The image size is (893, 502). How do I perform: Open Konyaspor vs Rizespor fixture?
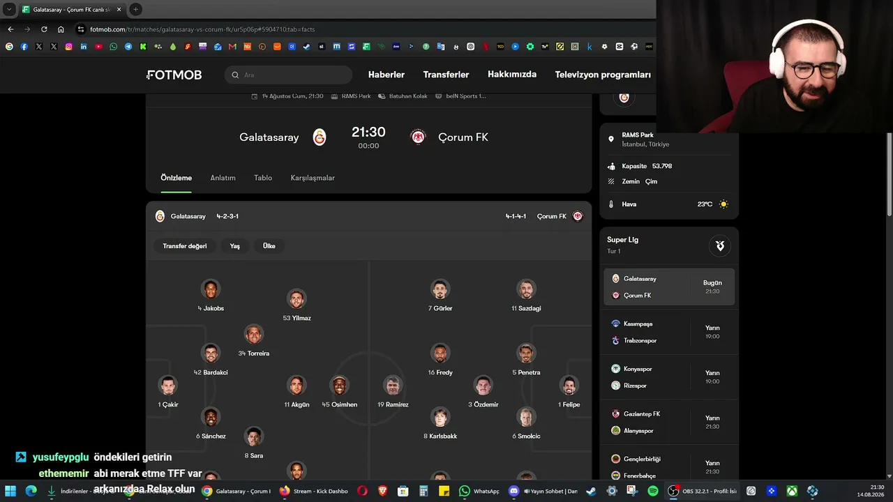pyautogui.click(x=669, y=377)
